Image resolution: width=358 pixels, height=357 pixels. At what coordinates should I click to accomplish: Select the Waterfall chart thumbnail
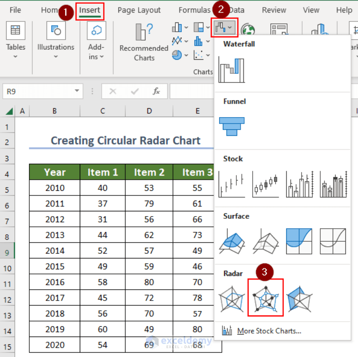click(x=232, y=70)
